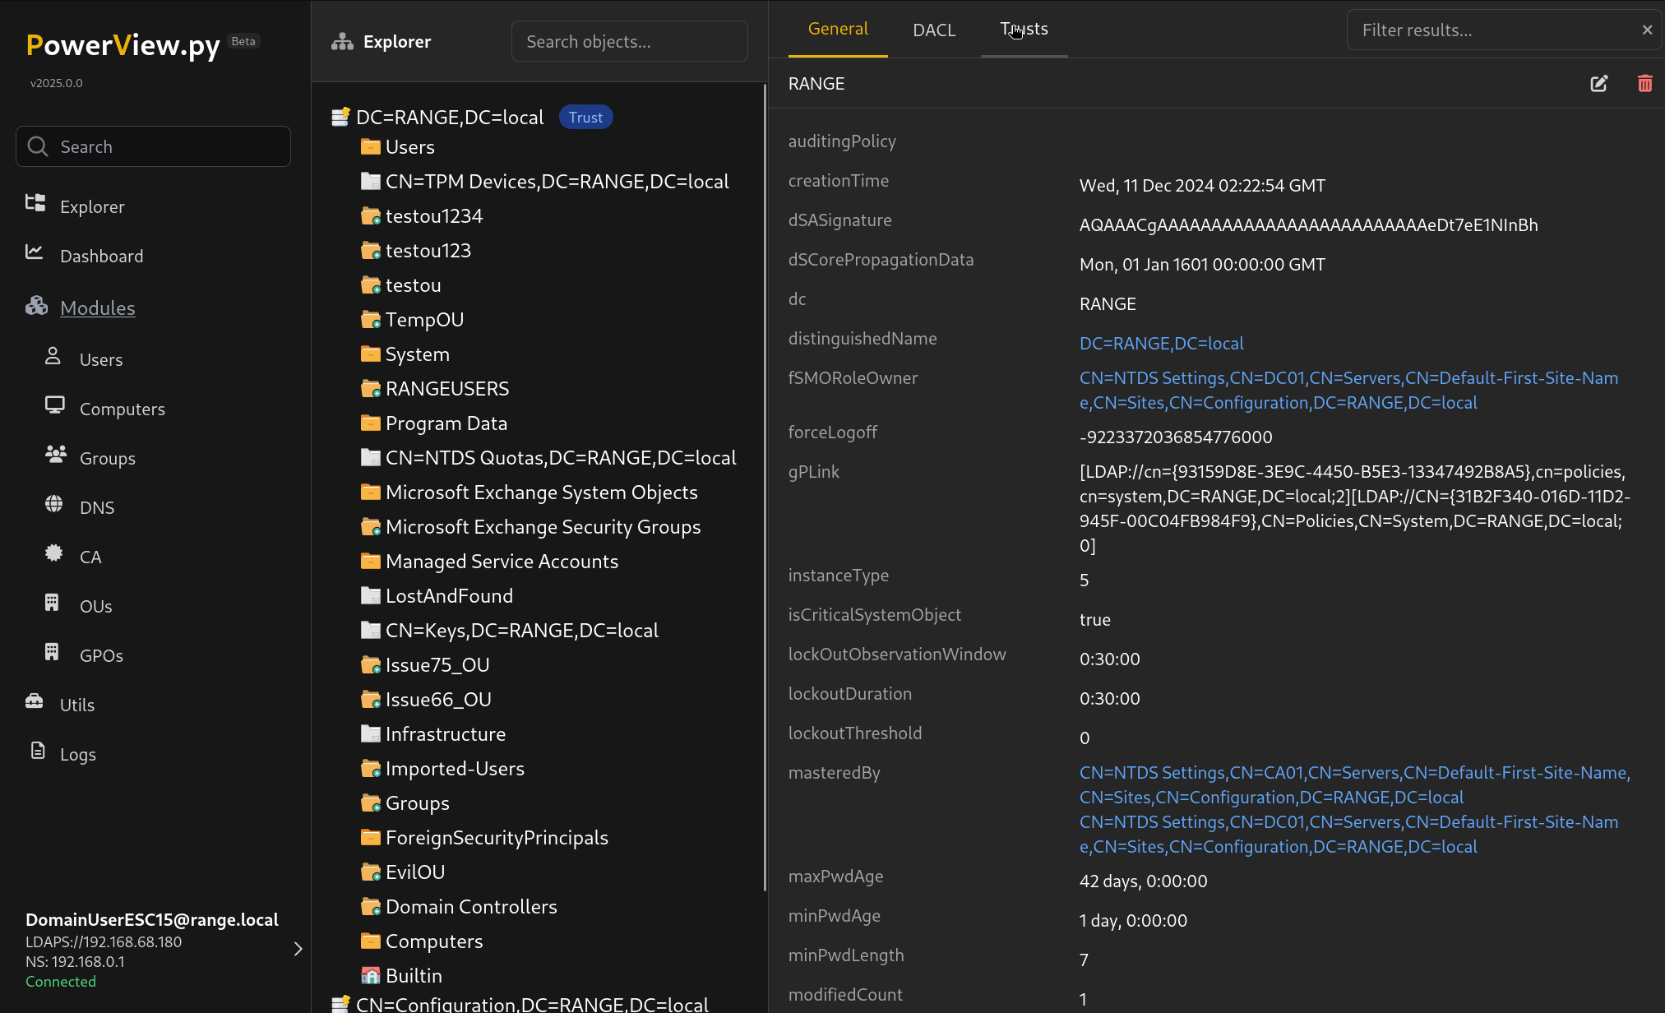This screenshot has height=1013, width=1665.
Task: Click the edit pencil icon for RANGE
Action: 1598,84
